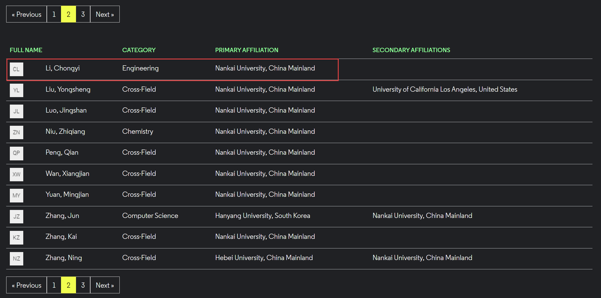Click the Full Name column header

click(26, 50)
